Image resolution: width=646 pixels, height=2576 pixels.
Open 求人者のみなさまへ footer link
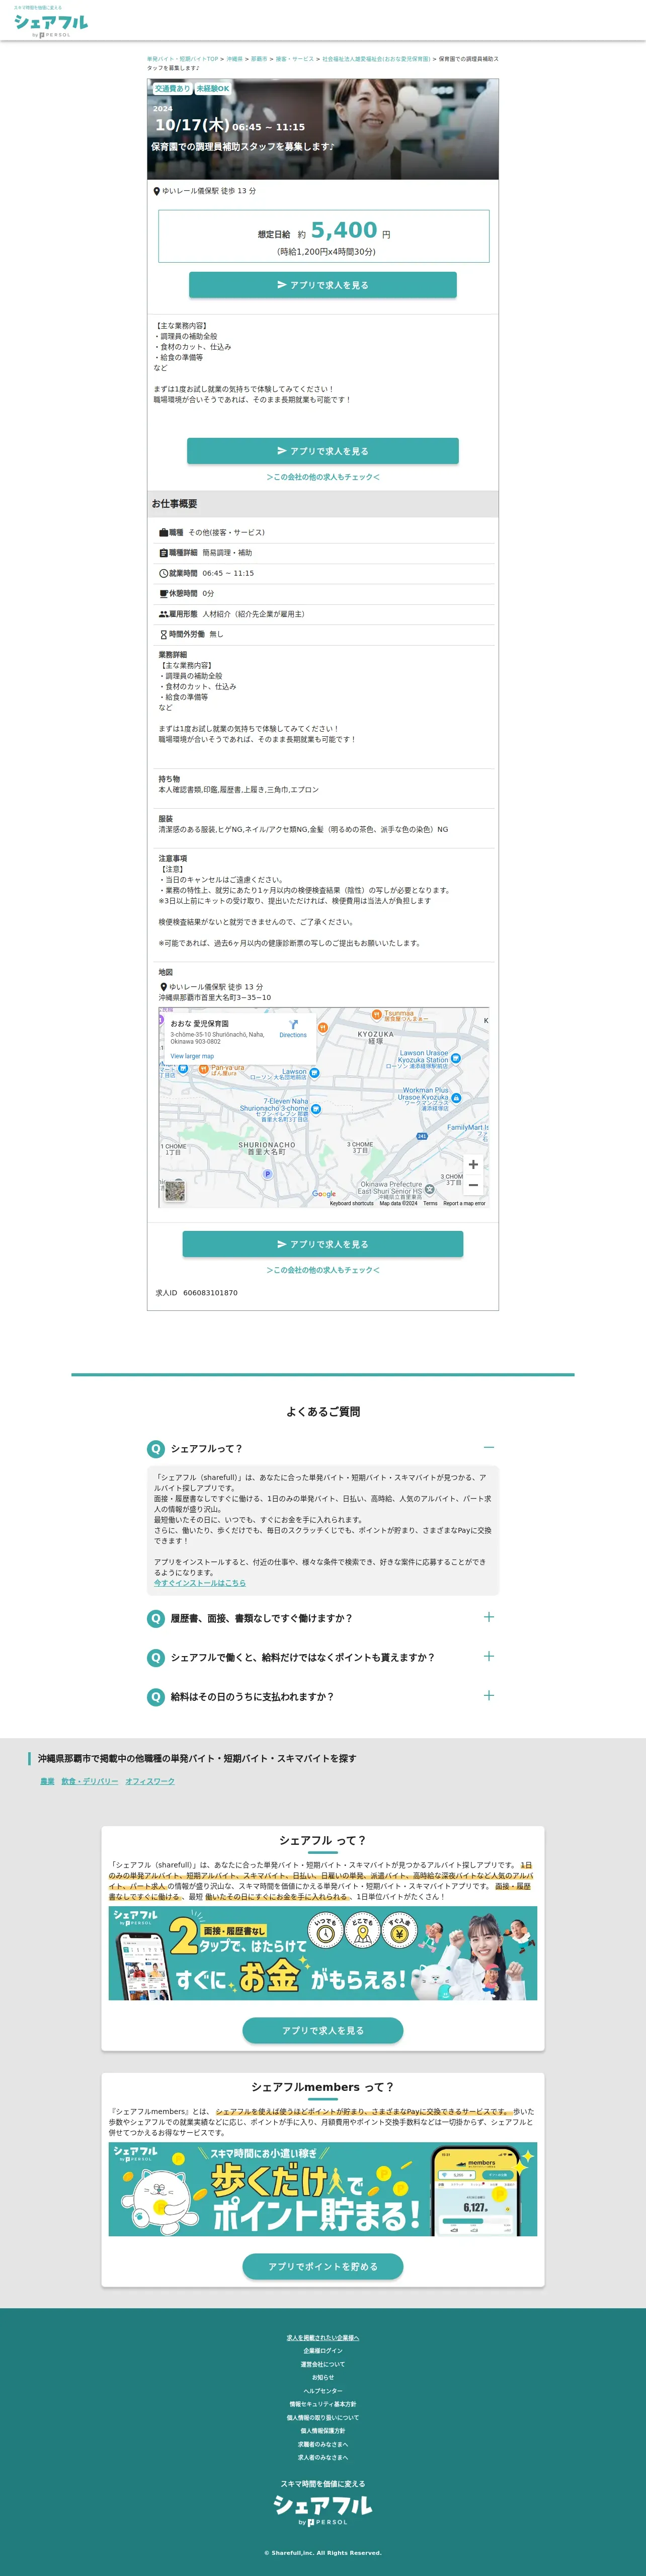323,2457
